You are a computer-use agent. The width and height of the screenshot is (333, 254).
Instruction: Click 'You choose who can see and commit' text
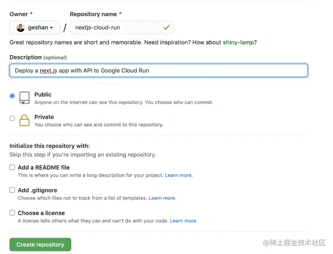coord(99,124)
